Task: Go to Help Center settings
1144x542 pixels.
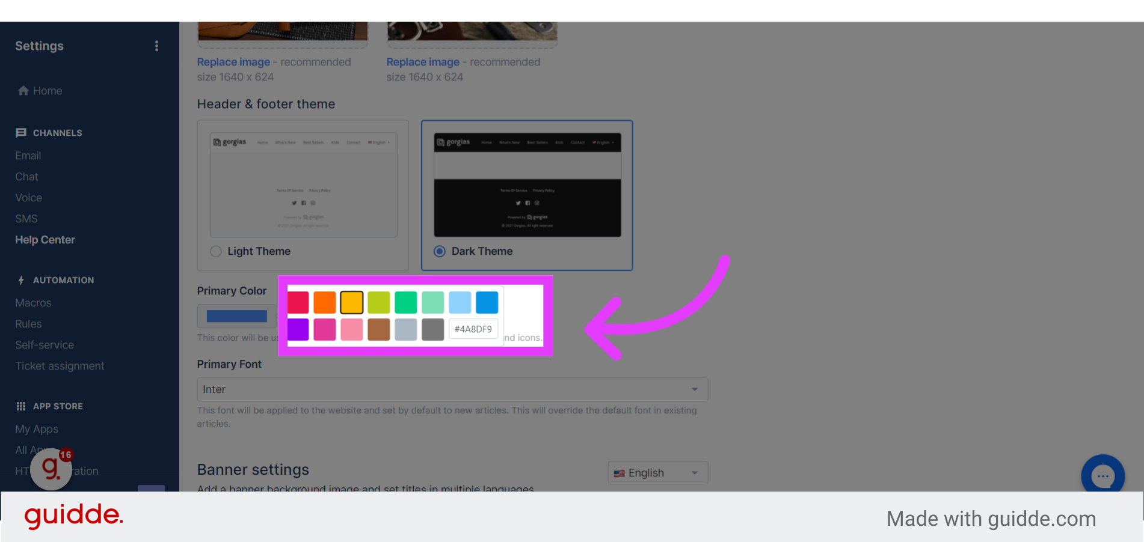Action: 45,240
